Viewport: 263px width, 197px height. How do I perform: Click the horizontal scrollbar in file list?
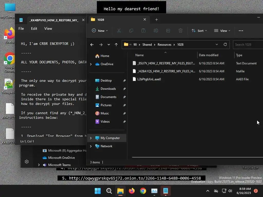click(x=197, y=157)
